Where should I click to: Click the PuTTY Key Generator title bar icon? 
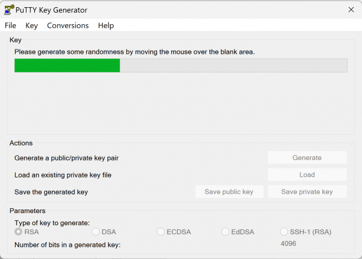click(x=9, y=10)
